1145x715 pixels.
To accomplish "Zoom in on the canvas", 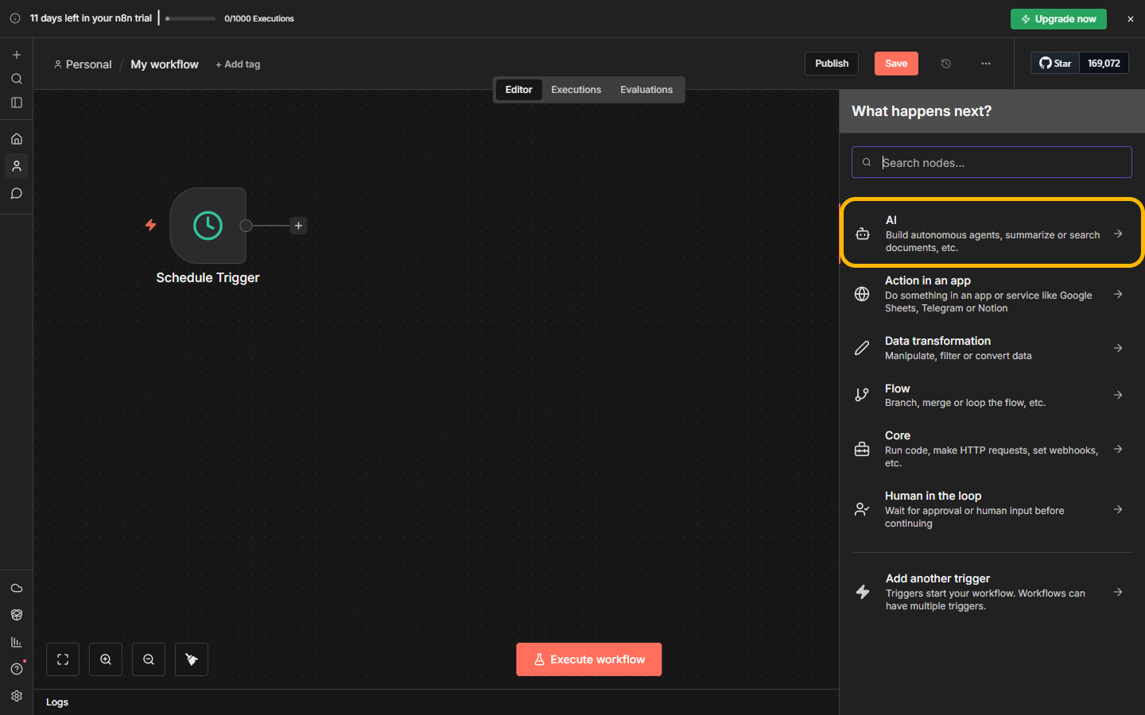I will pyautogui.click(x=106, y=659).
